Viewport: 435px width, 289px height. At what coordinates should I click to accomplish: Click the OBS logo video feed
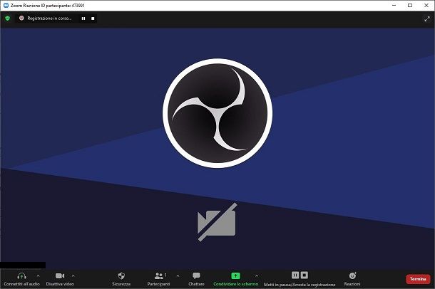tap(217, 113)
